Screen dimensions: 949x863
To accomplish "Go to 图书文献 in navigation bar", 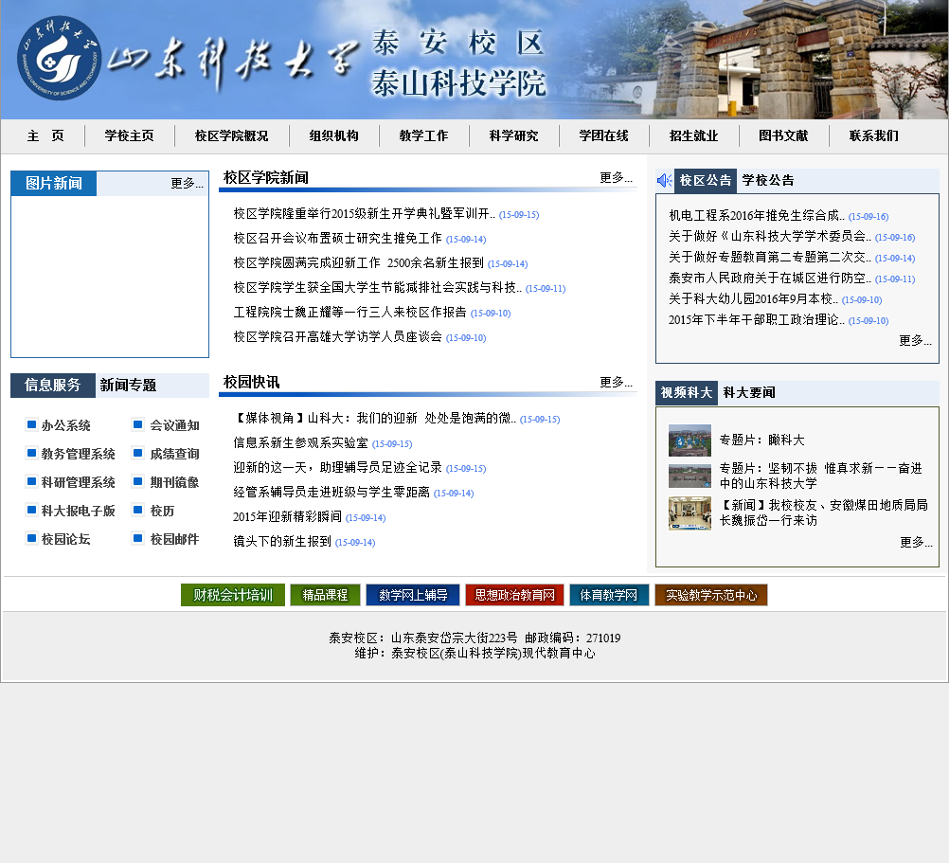I will click(x=784, y=136).
